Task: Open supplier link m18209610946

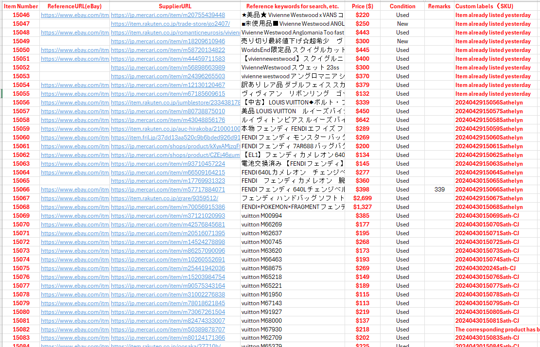Action: (168, 41)
